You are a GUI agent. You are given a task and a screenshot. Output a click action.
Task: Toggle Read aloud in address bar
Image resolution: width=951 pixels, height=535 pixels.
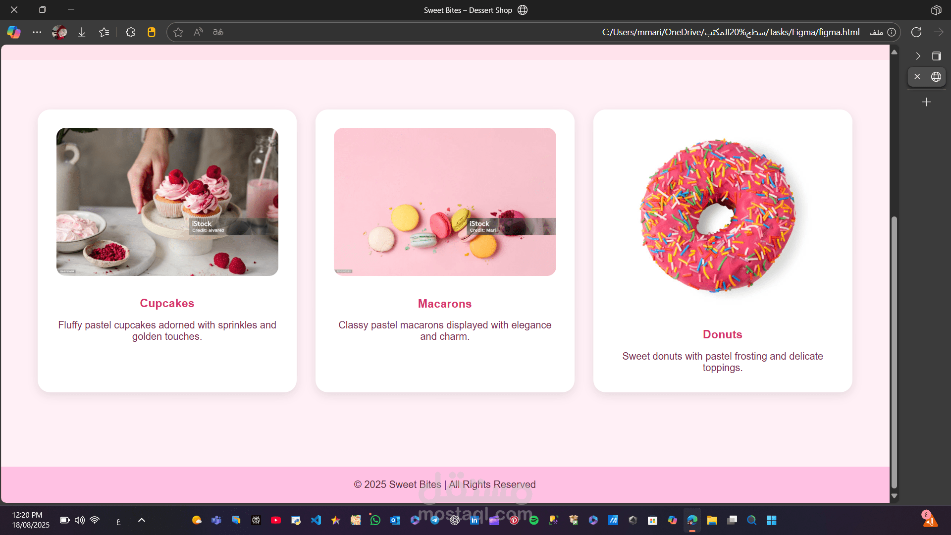click(x=198, y=32)
